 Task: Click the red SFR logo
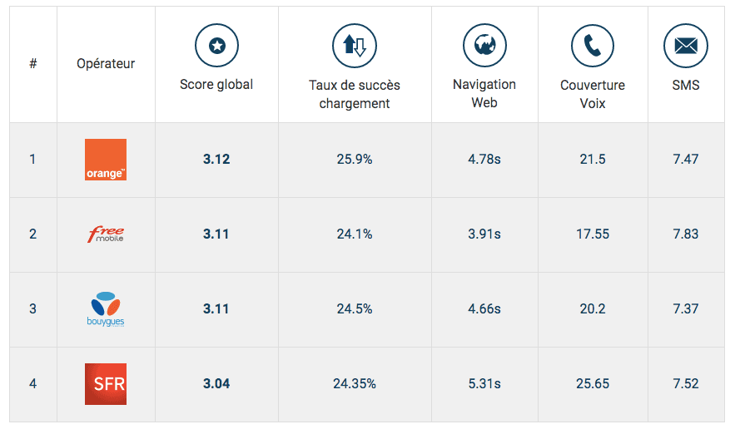(106, 384)
